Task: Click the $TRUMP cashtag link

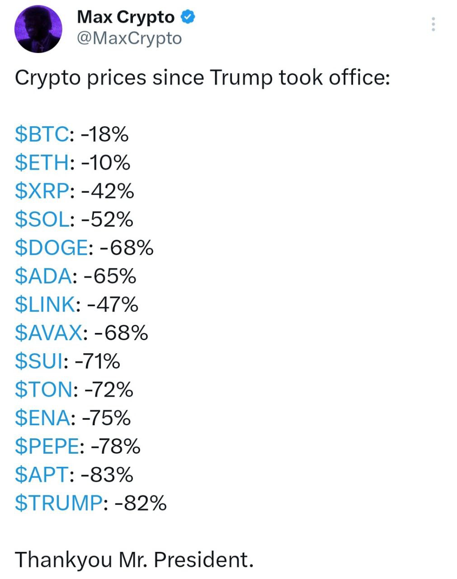Action: pos(59,503)
